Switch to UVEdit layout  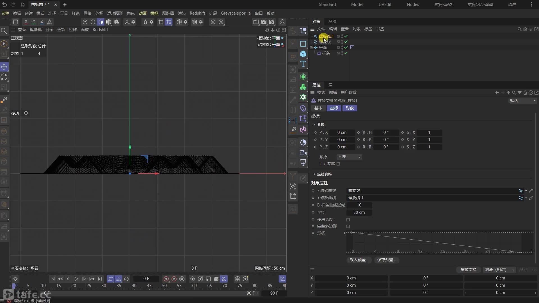(385, 4)
